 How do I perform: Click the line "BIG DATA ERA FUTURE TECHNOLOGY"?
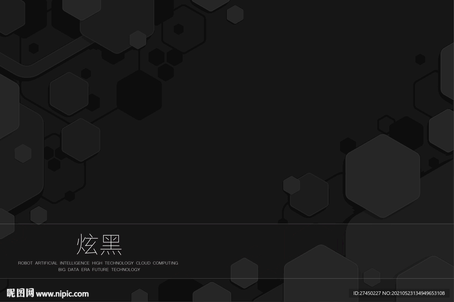(x=99, y=270)
